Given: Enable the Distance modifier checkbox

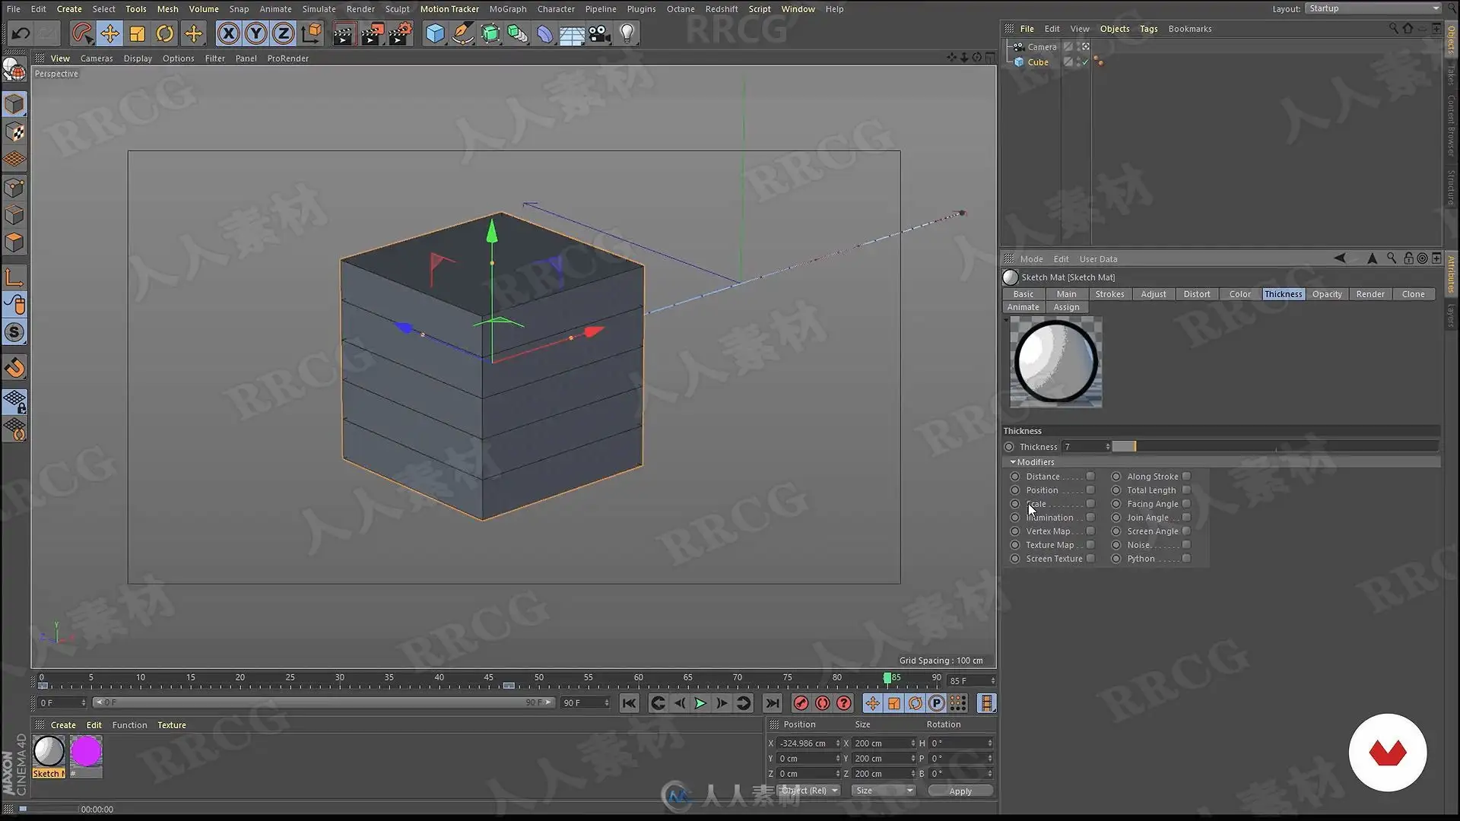Looking at the screenshot, I should [x=1090, y=477].
